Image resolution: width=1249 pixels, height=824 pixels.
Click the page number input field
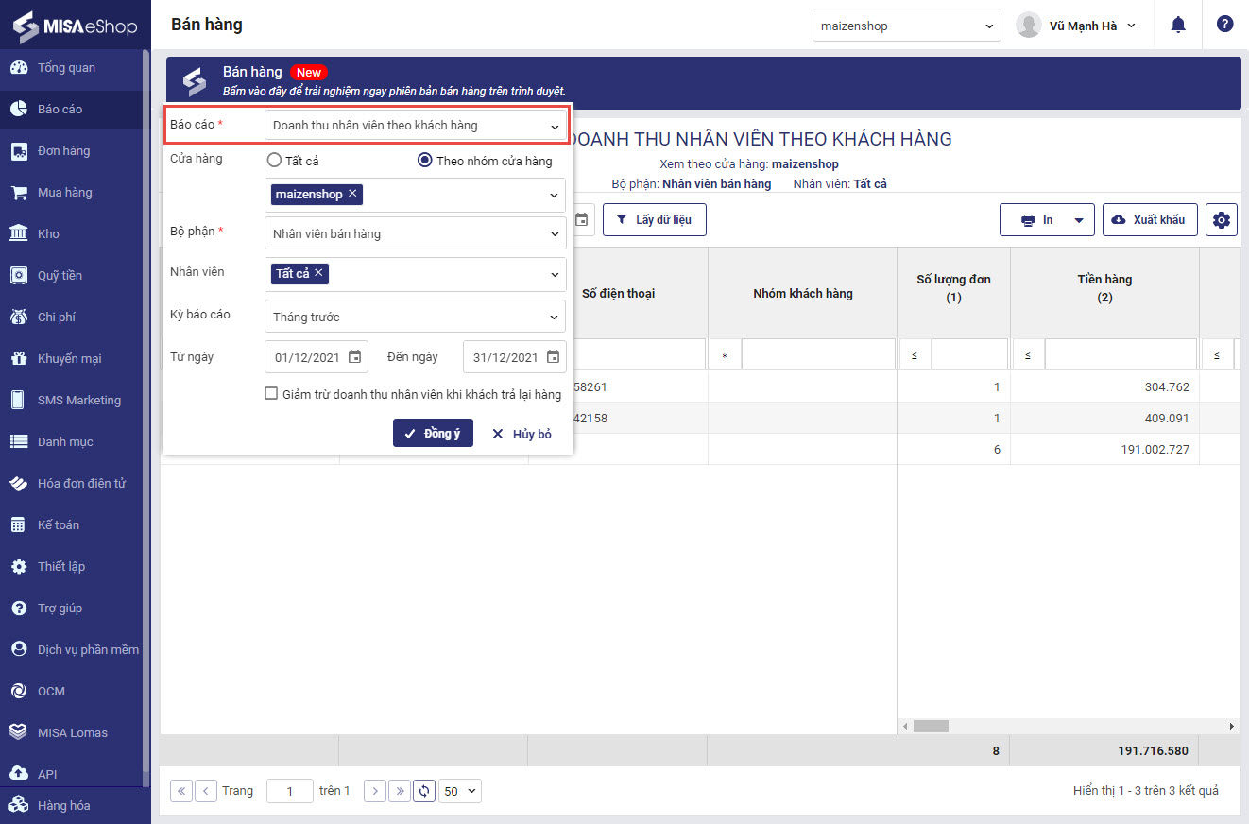[x=290, y=791]
